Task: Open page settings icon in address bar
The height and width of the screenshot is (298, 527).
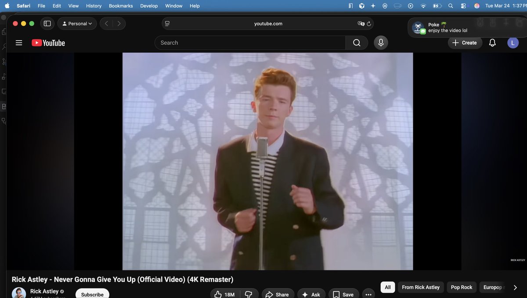Action: pyautogui.click(x=167, y=24)
